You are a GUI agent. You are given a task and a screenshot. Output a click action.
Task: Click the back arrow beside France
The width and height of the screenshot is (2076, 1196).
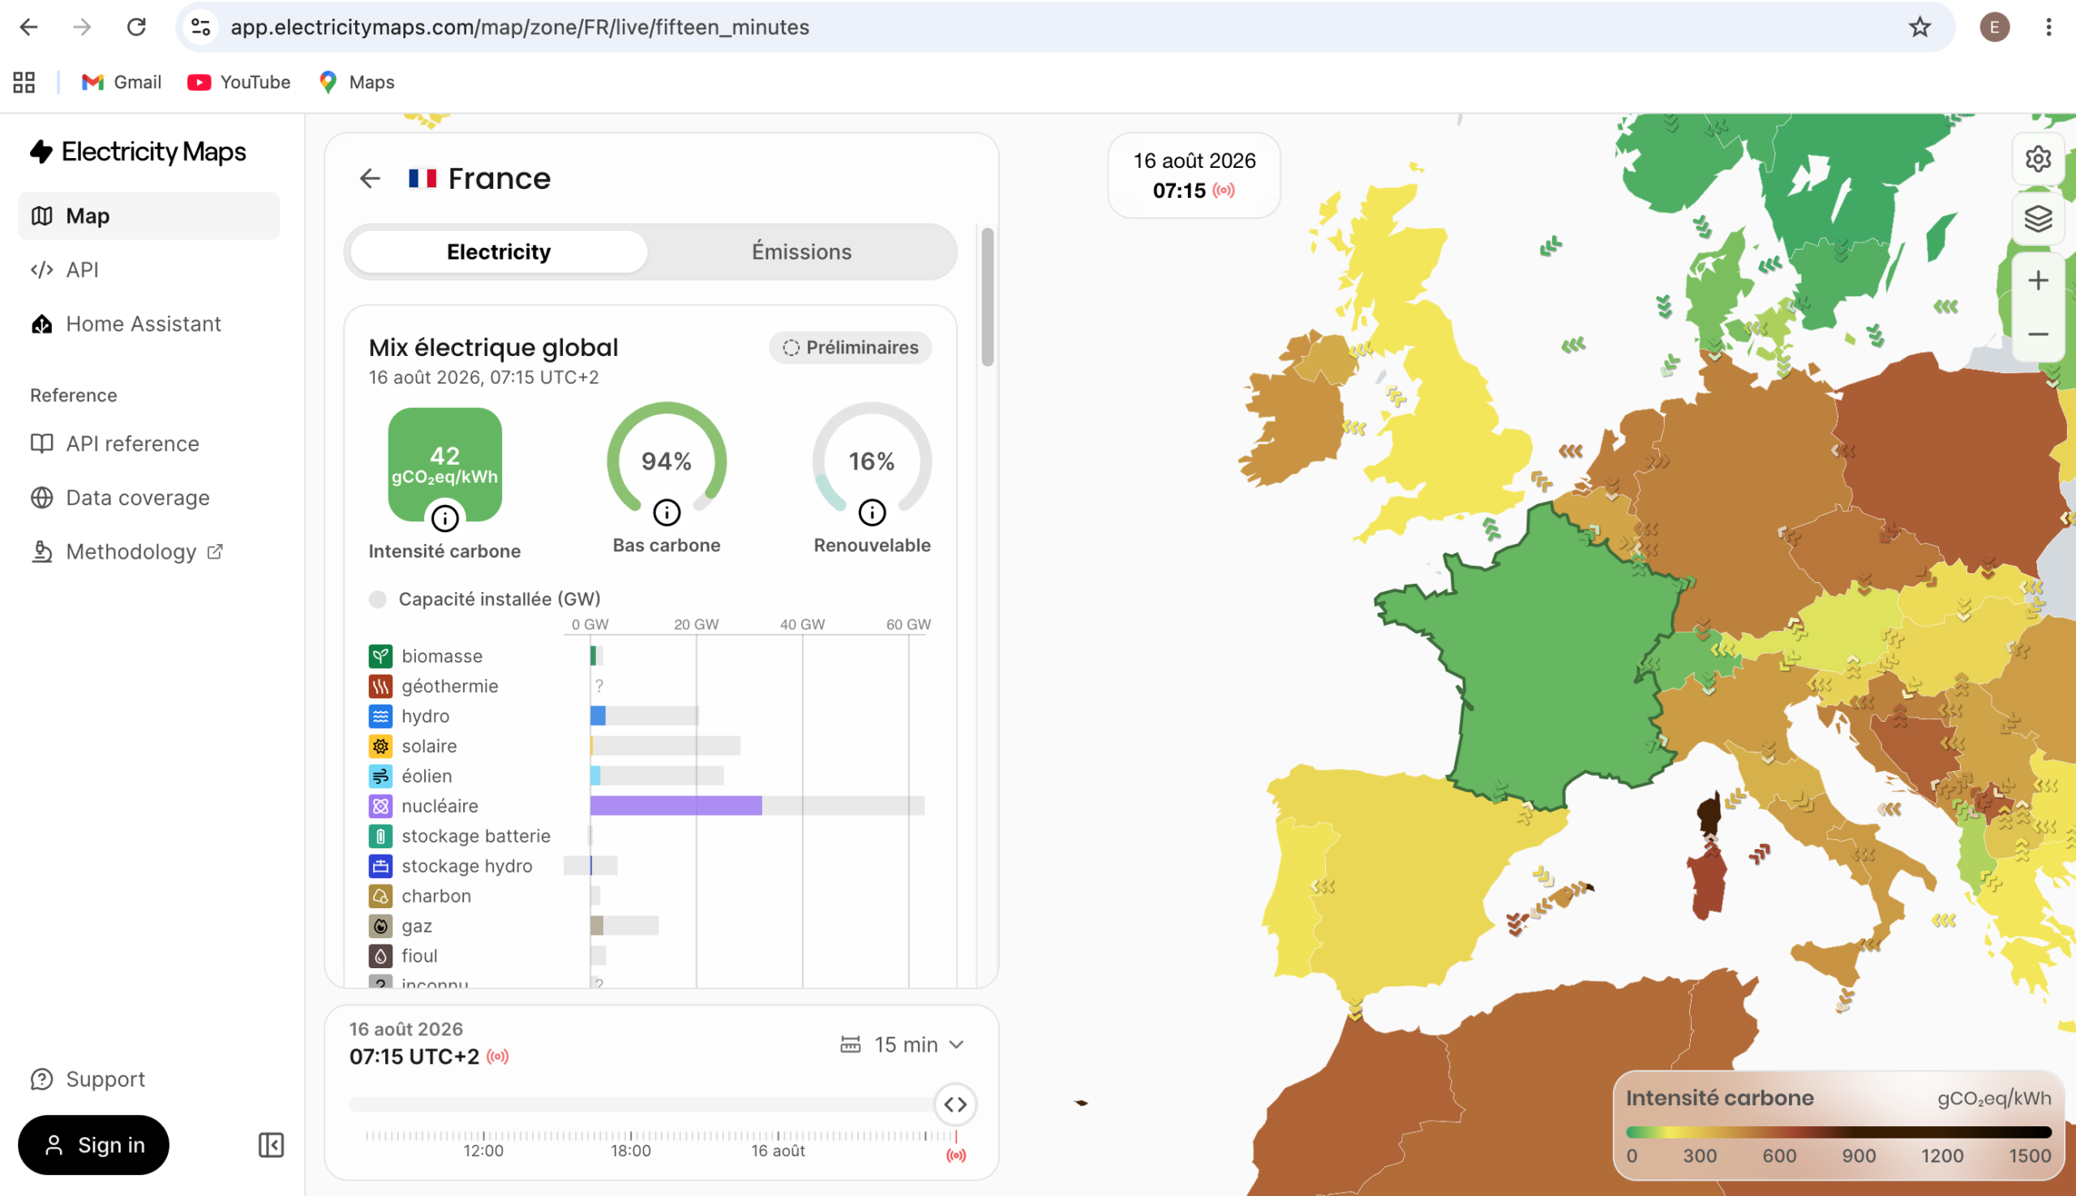[370, 178]
